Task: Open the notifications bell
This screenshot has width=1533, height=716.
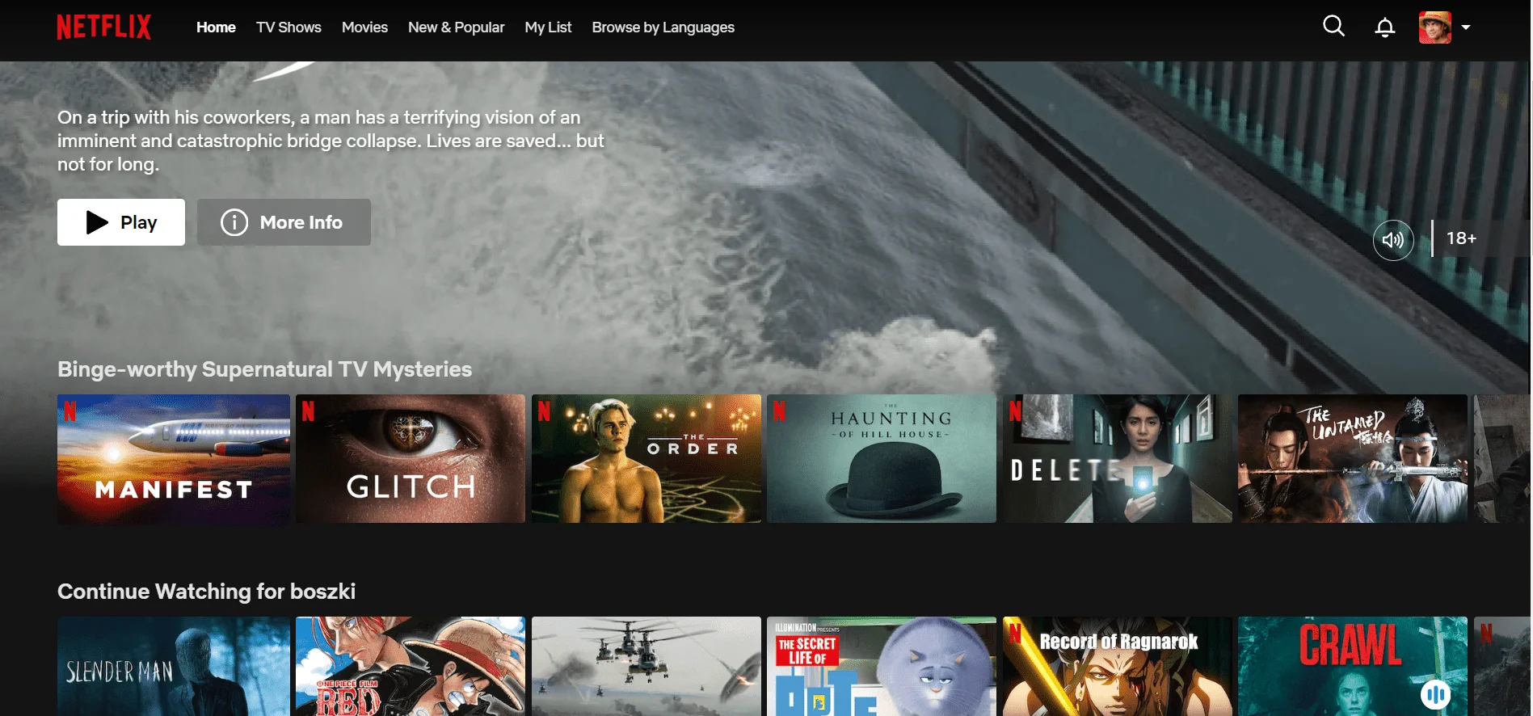Action: (x=1385, y=27)
